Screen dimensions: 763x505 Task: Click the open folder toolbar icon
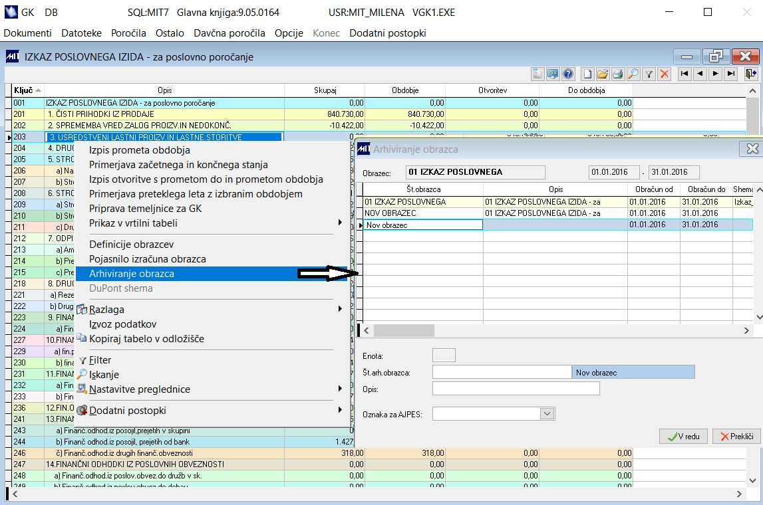pyautogui.click(x=603, y=74)
